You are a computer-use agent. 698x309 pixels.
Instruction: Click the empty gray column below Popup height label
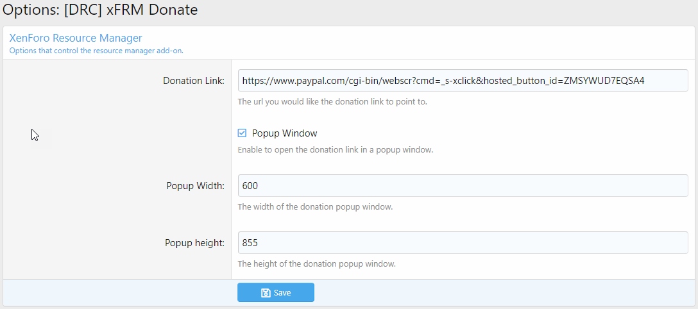pyautogui.click(x=115, y=266)
